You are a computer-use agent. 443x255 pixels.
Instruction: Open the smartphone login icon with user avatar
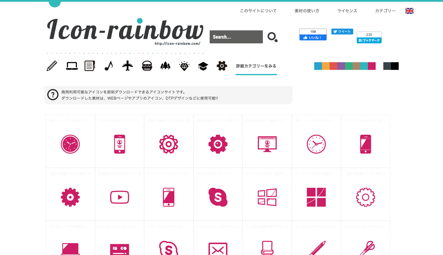click(120, 144)
